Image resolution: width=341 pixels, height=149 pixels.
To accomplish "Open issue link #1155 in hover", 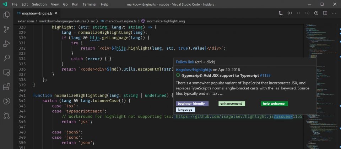I will point(265,75).
